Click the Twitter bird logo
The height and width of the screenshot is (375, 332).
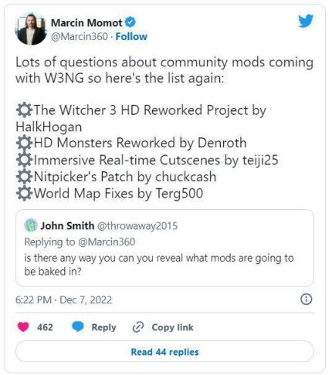(x=306, y=21)
